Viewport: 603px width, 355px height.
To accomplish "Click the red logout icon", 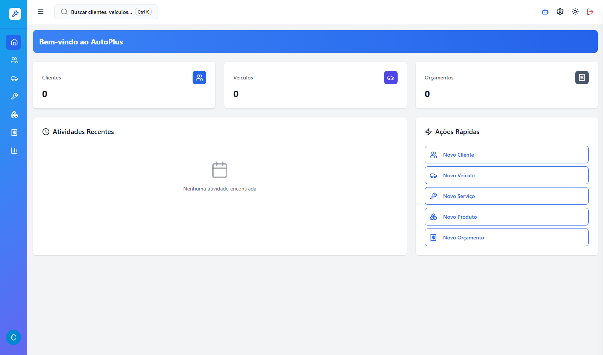I will pyautogui.click(x=590, y=12).
